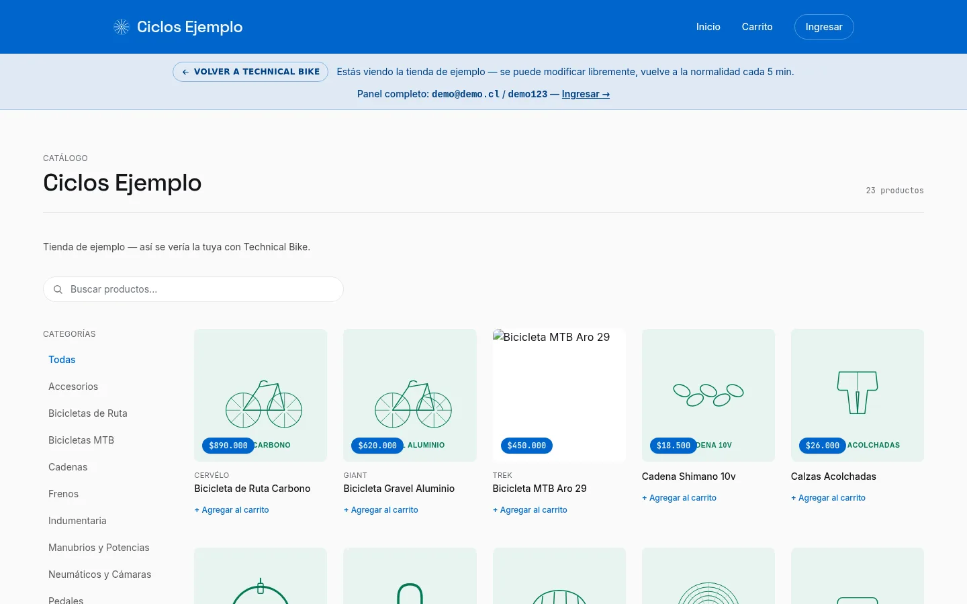The width and height of the screenshot is (967, 604).
Task: Add Cadena Shimano 10v to cart
Action: pyautogui.click(x=679, y=498)
